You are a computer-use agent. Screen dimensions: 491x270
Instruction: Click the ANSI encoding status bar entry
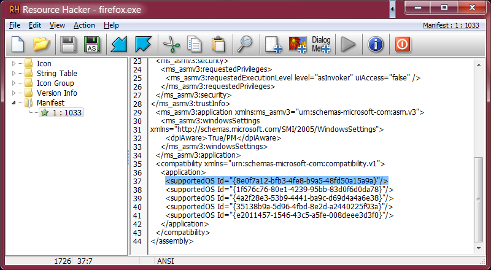[x=166, y=261]
